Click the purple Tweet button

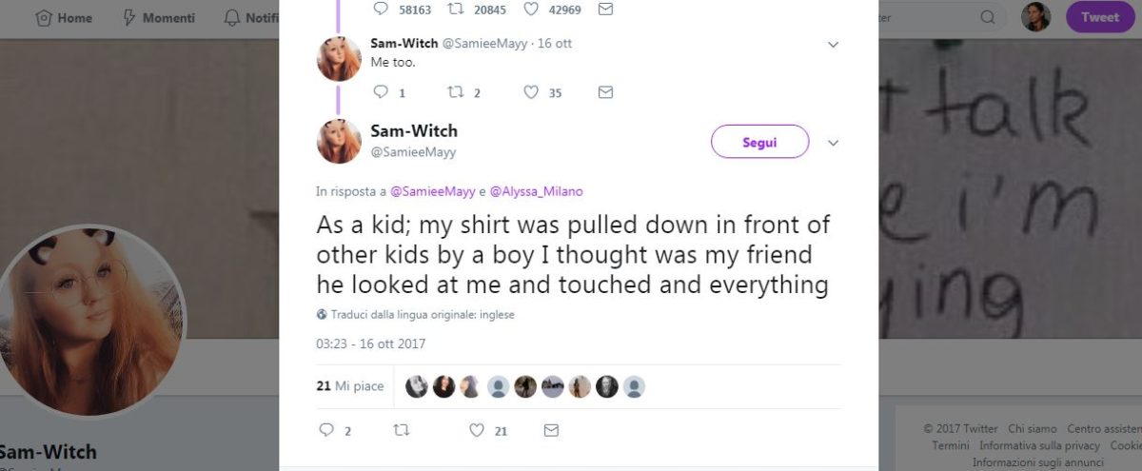1100,17
